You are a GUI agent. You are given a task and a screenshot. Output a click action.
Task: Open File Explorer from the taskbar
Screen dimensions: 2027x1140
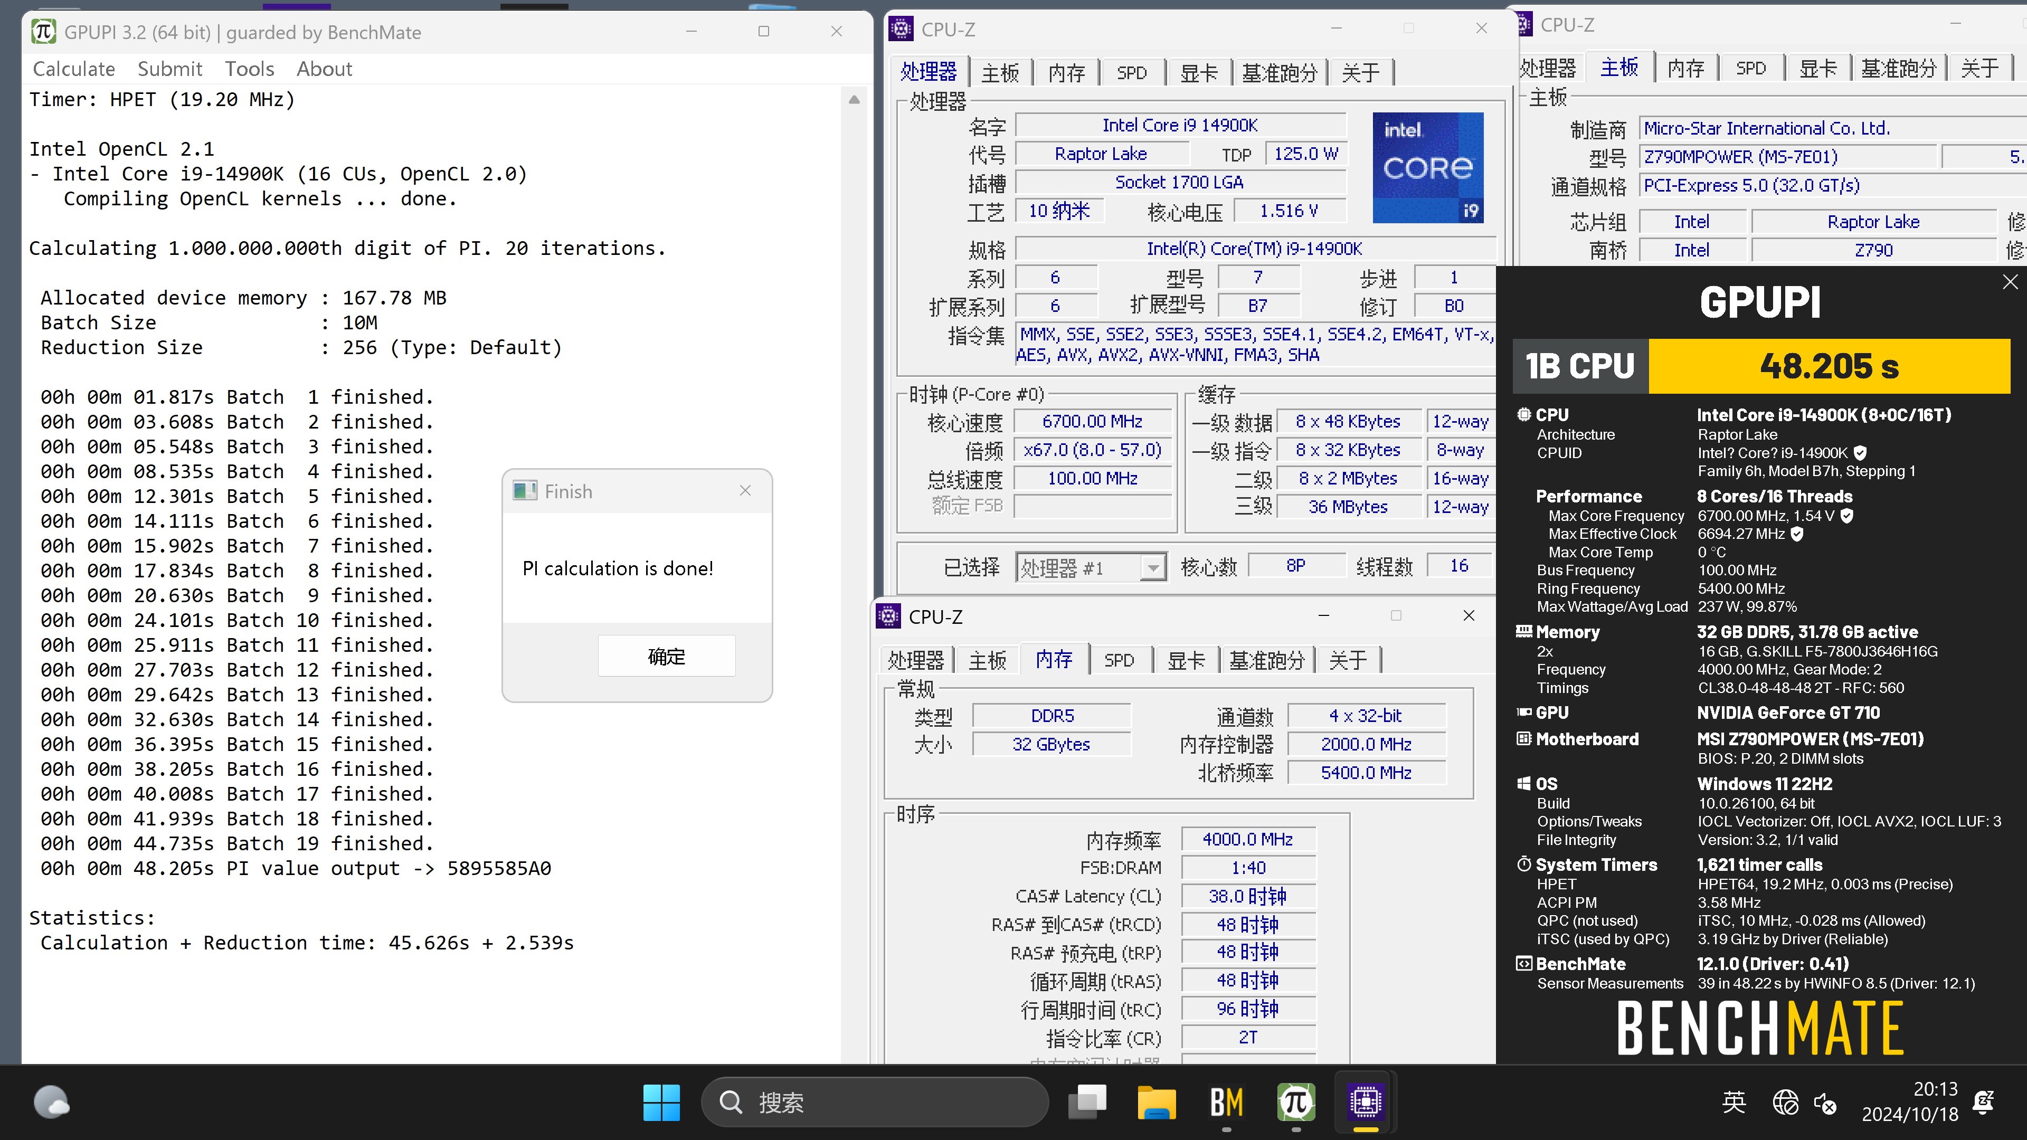(x=1157, y=1102)
